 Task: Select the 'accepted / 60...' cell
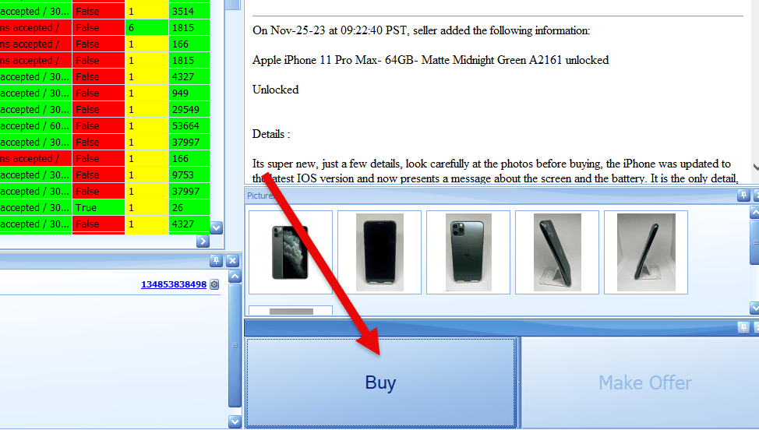(x=36, y=125)
